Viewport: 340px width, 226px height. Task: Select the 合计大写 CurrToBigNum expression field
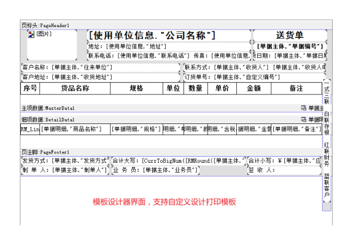179,161
